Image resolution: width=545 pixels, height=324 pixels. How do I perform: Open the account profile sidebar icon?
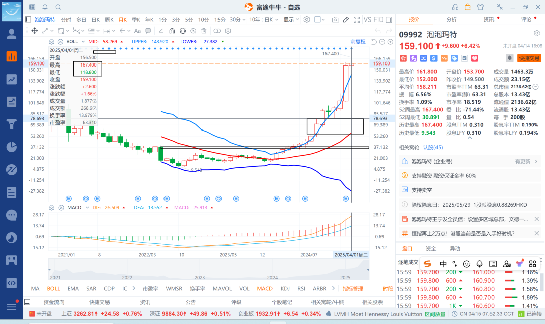(x=12, y=34)
